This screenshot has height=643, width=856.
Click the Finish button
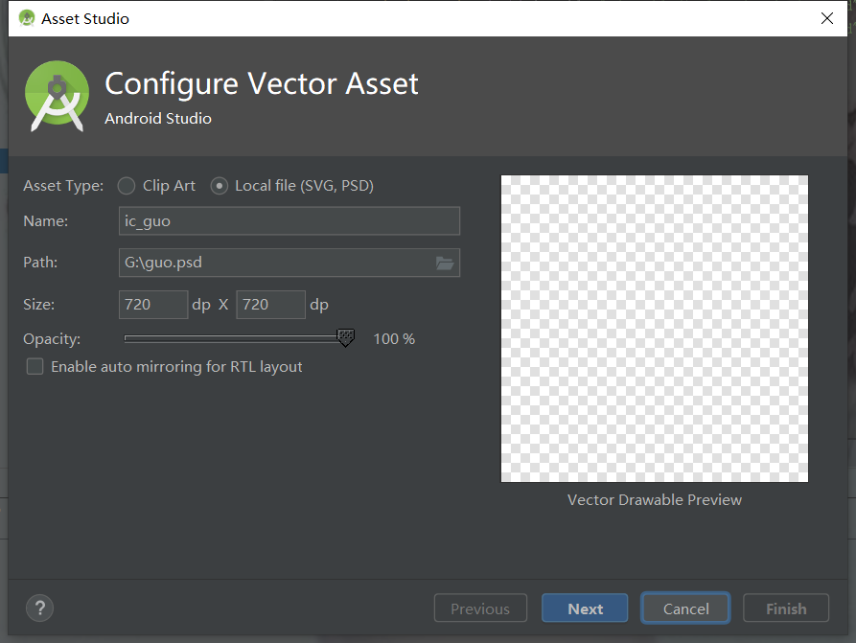[785, 608]
